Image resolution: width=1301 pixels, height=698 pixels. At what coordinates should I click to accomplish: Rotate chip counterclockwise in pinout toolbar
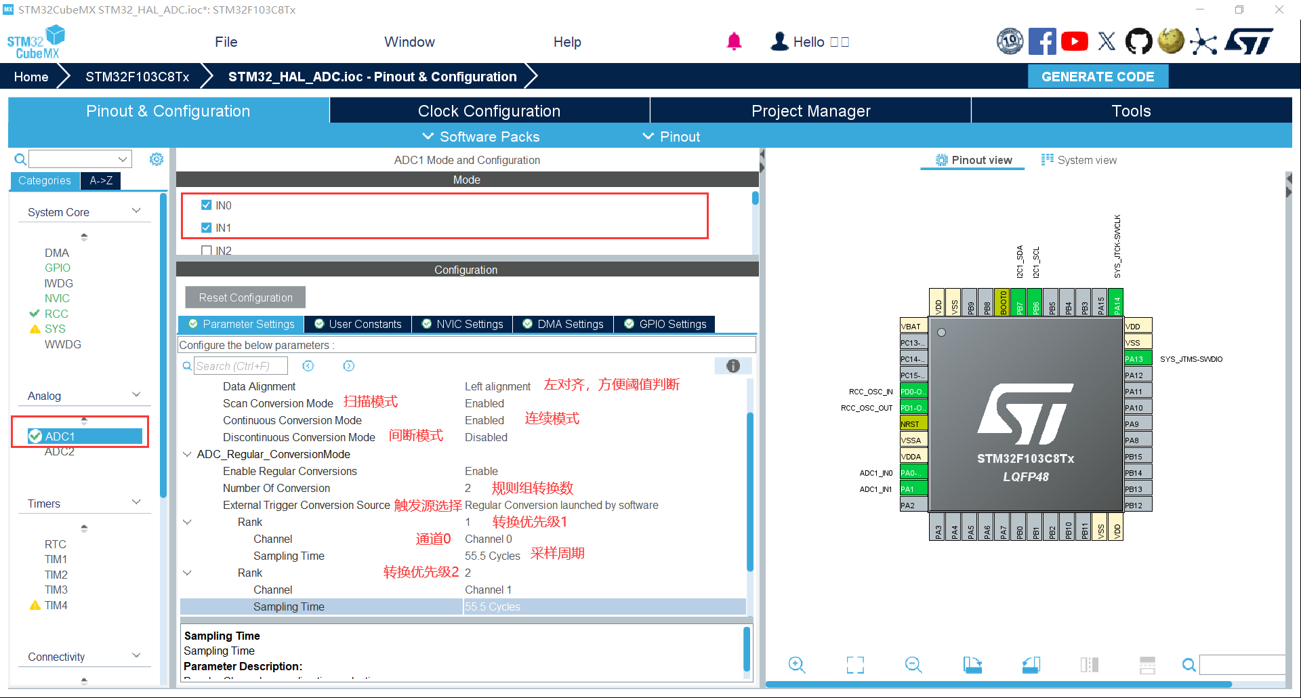(1031, 665)
